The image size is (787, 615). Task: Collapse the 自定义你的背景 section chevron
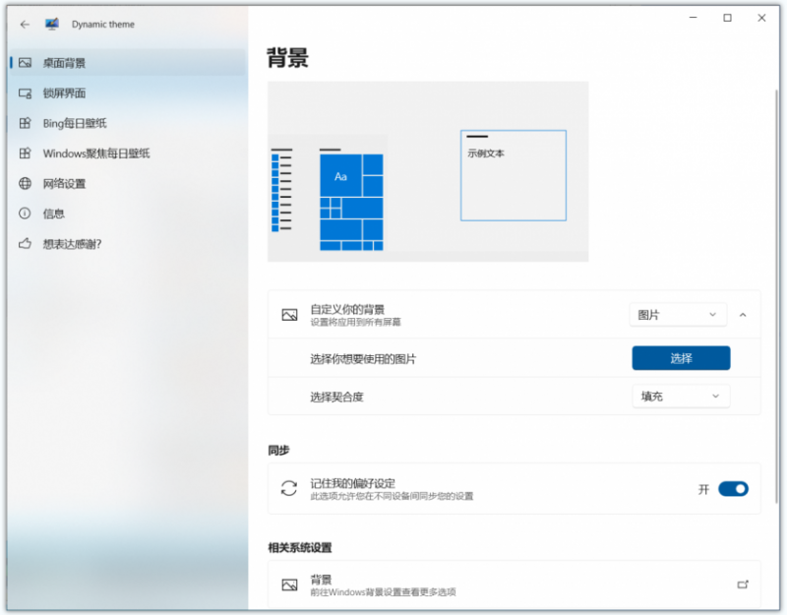pyautogui.click(x=743, y=315)
